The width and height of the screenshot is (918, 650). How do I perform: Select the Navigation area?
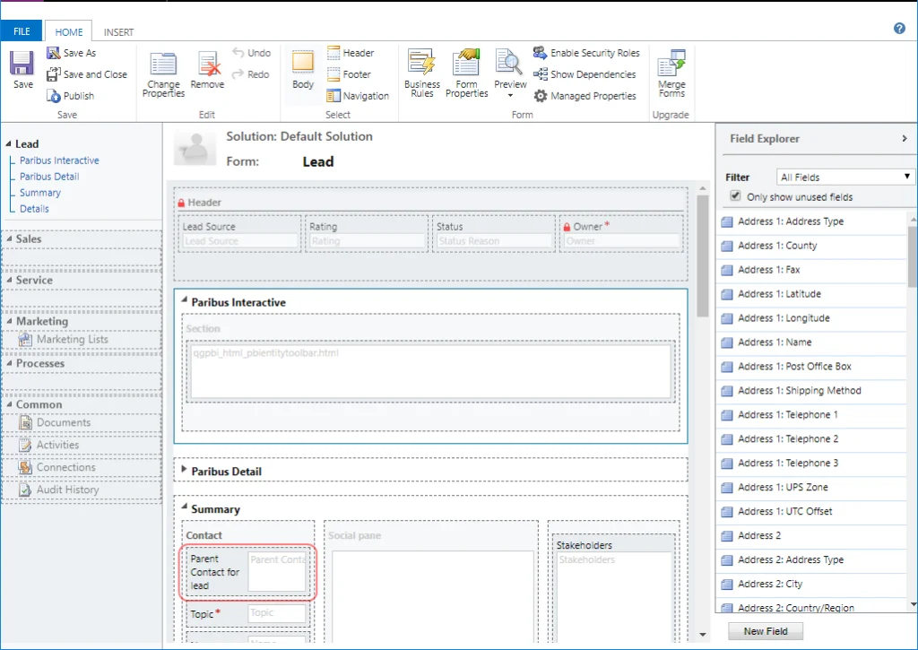click(x=358, y=96)
